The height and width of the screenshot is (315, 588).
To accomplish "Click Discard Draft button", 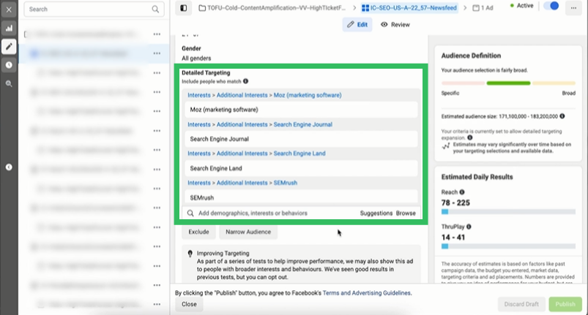I will coord(521,304).
